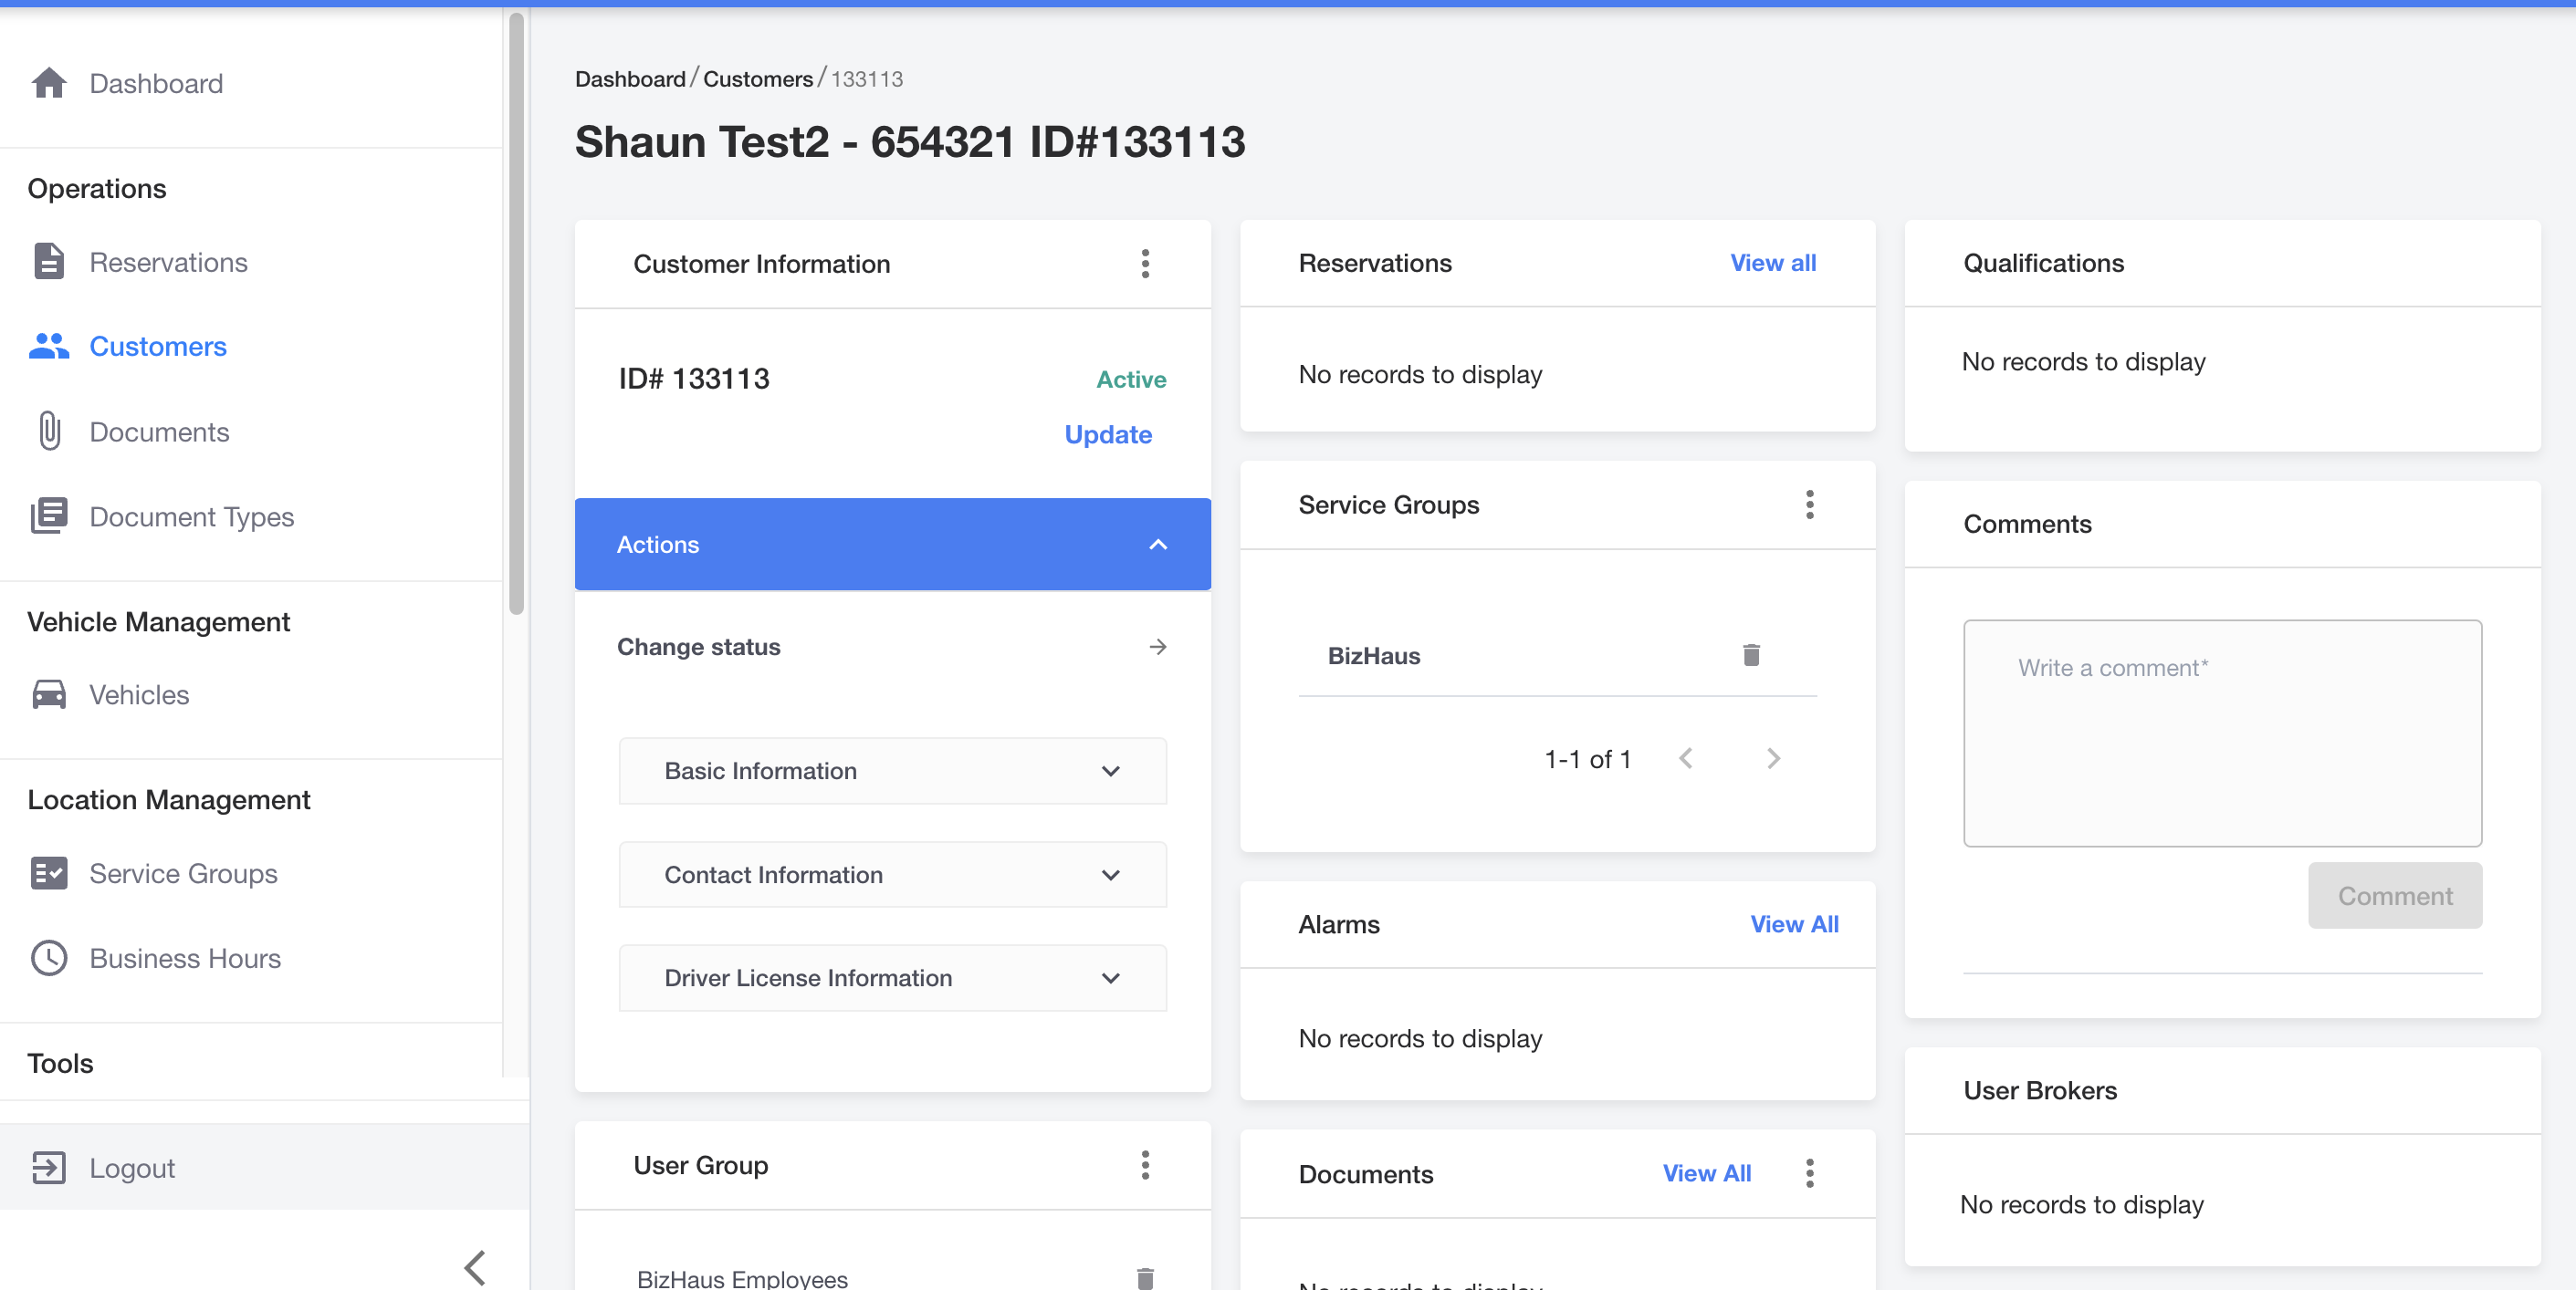Click the Document Types icon
The height and width of the screenshot is (1290, 2576).
[x=49, y=515]
